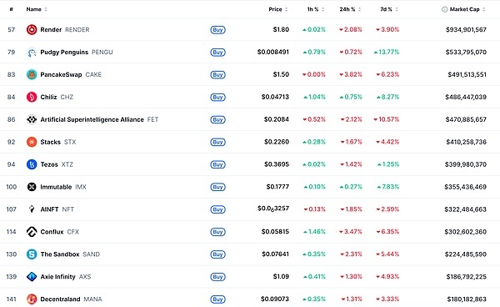Click Buy for Artificial Superintelligence Alliance

coord(217,119)
